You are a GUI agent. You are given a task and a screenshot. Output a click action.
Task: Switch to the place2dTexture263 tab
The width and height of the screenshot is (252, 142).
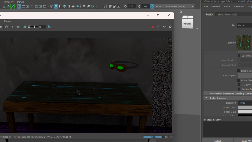227,15
